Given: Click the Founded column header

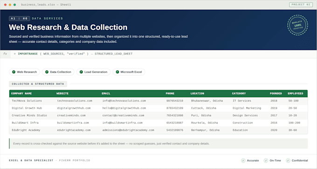Looking at the screenshot, I should click(276, 93).
